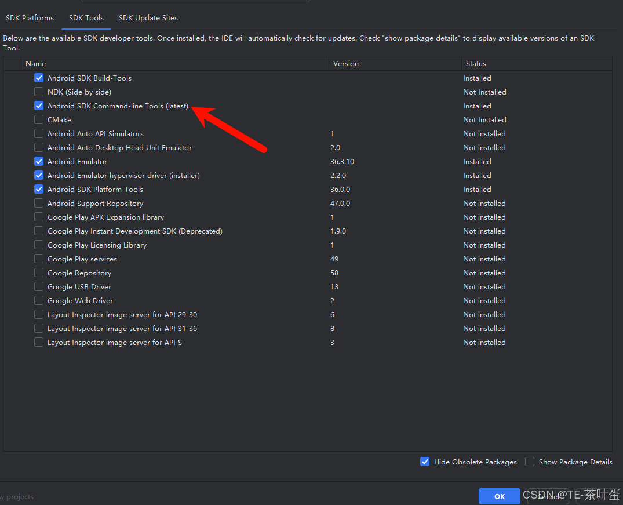Enable Android Auto API Simulators checkbox
623x505 pixels.
pos(39,133)
